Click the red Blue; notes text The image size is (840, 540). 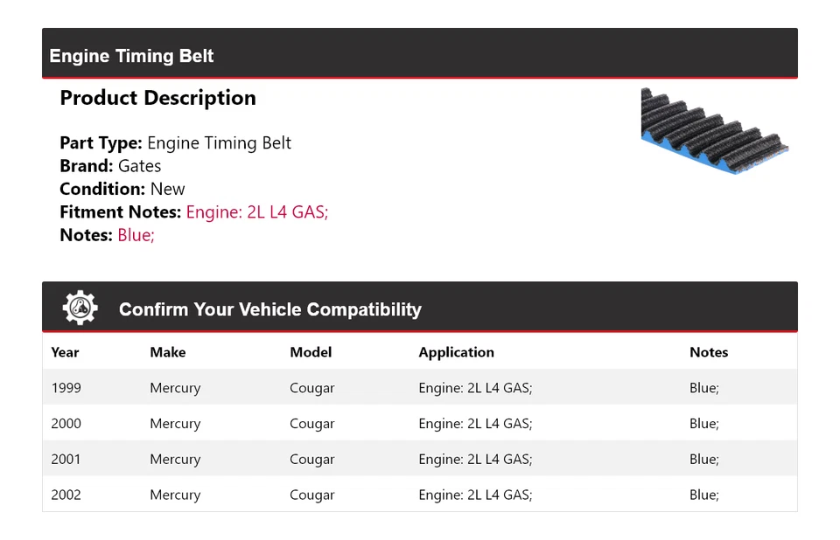pyautogui.click(x=136, y=234)
